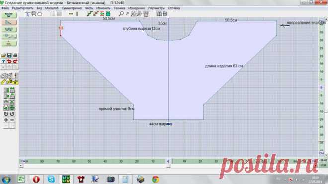Click the printer icon in the left toolbar
Viewport: 328px width, 184px height.
15,55
